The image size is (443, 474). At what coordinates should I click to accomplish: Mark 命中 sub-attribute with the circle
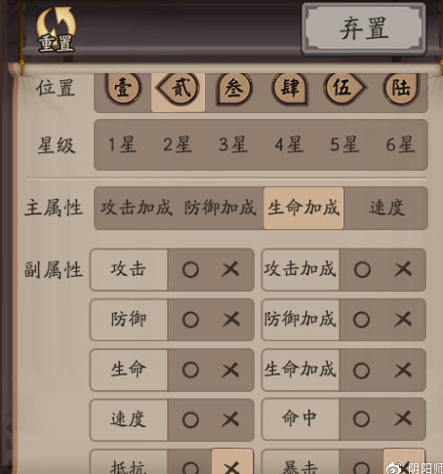point(362,419)
